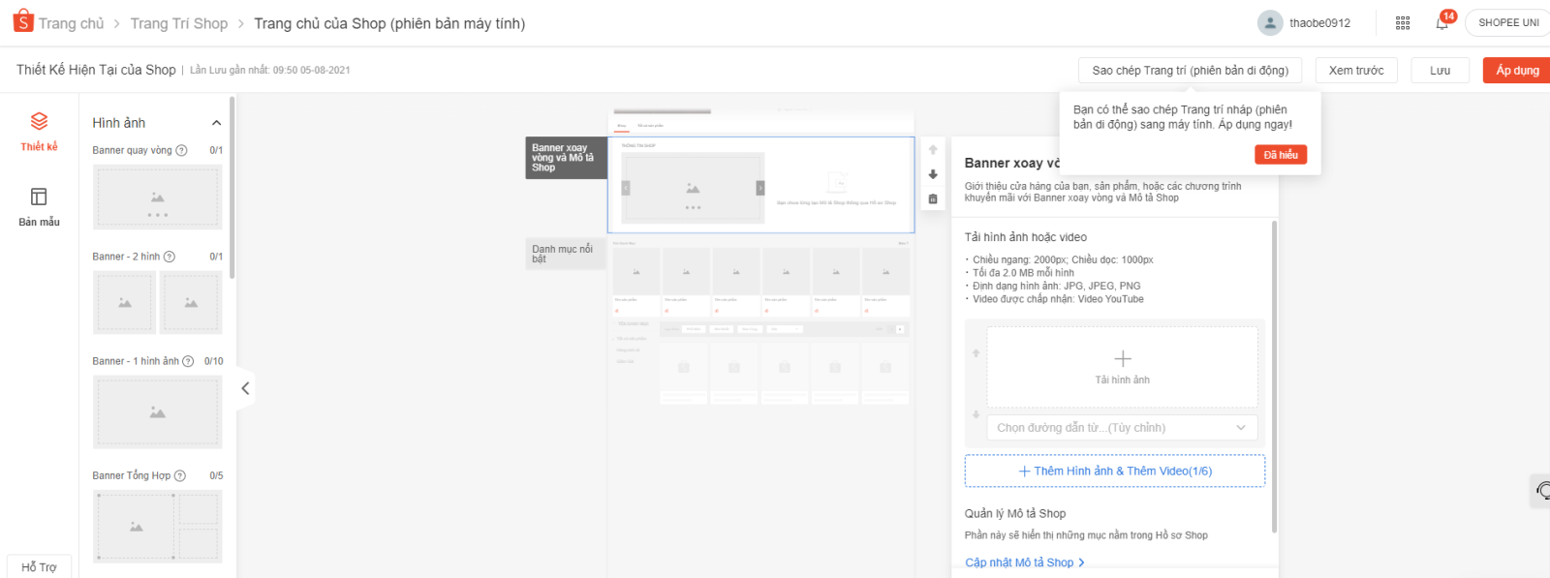Click the Tải hình ảnh upload area

[1122, 367]
